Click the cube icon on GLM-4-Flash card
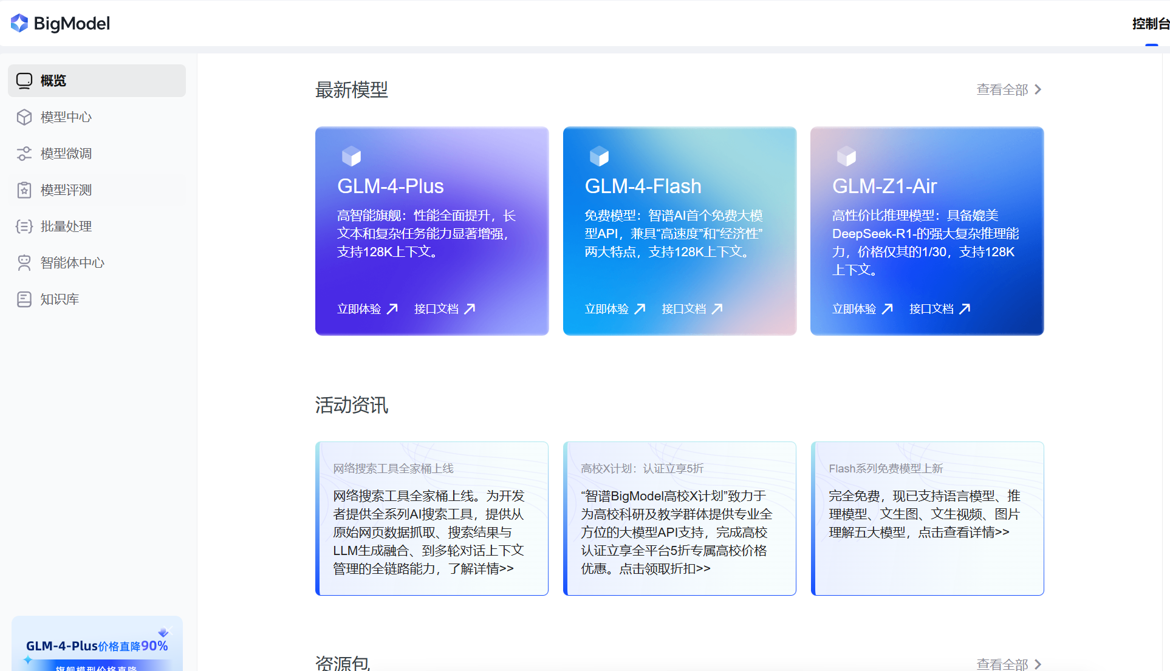 [x=599, y=157]
